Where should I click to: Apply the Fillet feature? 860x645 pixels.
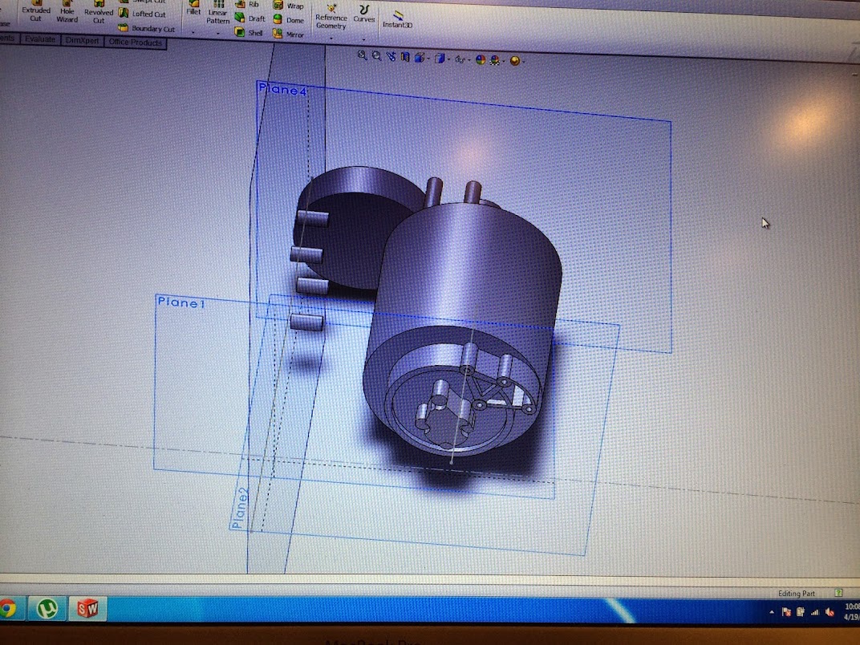(x=193, y=8)
